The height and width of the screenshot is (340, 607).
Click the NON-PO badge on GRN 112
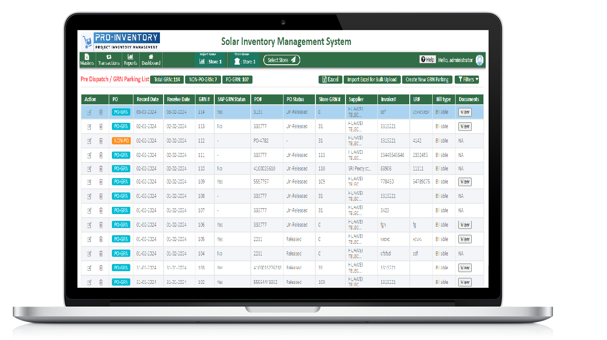click(121, 141)
